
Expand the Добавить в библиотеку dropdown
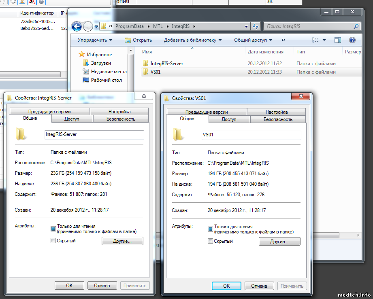pos(192,40)
